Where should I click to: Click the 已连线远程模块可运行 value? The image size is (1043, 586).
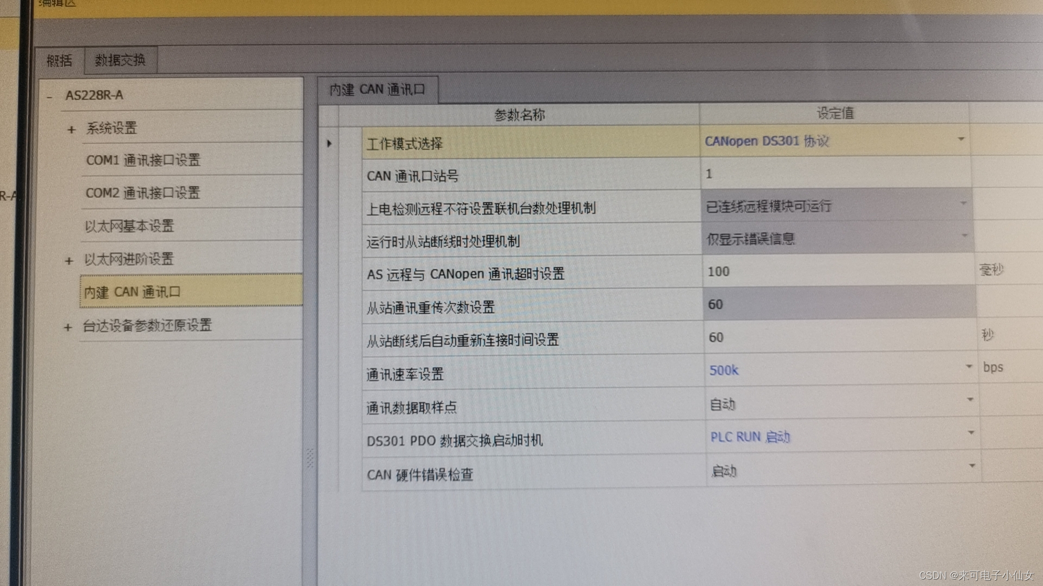coord(769,206)
